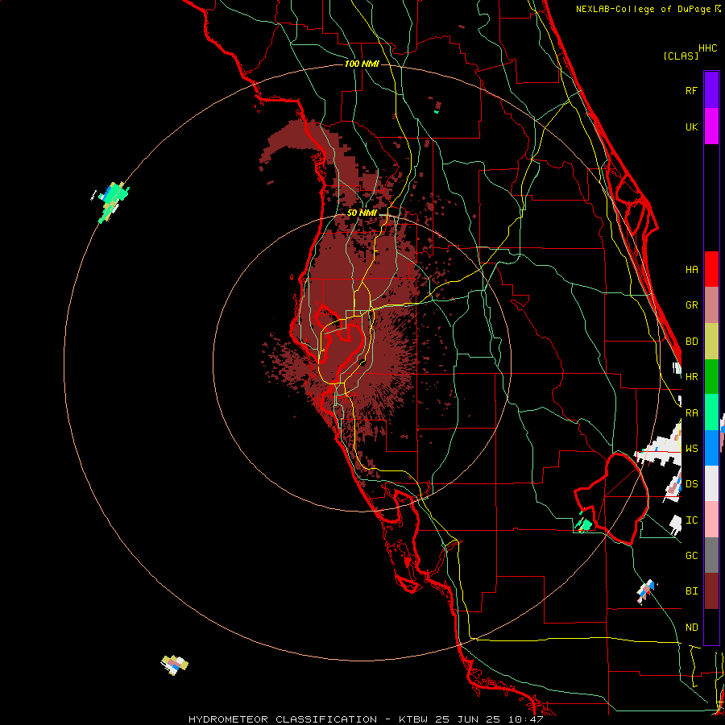Click the 'BI' legend label

[x=691, y=591]
